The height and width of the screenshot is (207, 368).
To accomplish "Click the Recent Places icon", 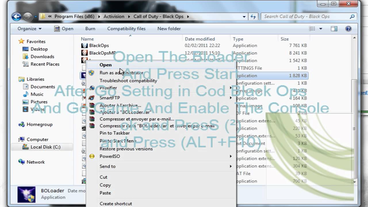I will [x=25, y=64].
